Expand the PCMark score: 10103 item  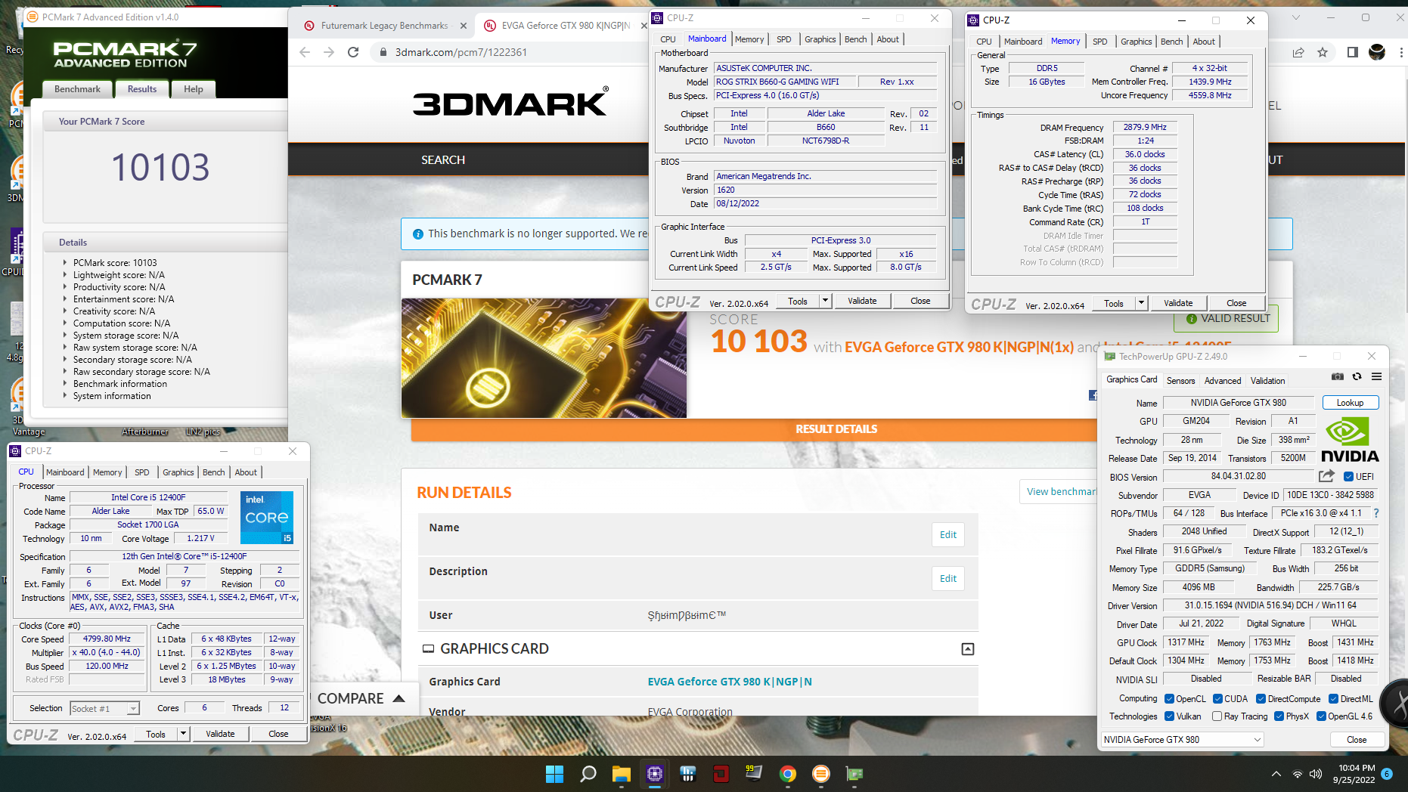pyautogui.click(x=65, y=263)
